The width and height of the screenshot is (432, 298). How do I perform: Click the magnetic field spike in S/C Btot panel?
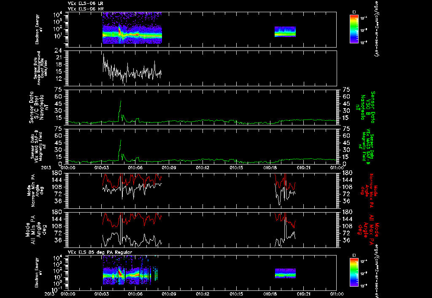click(120, 111)
